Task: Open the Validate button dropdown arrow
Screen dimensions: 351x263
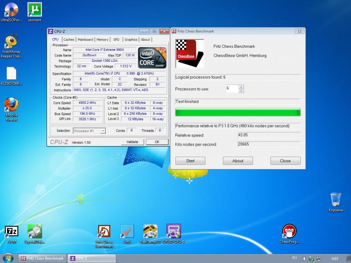Action: (x=132, y=142)
